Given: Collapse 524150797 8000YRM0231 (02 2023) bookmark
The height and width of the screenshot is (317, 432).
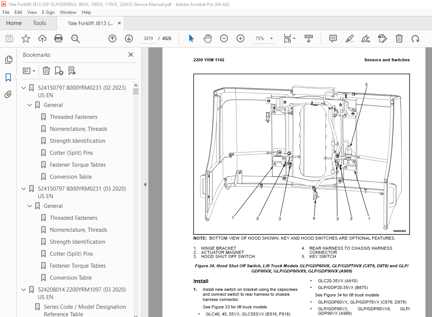Looking at the screenshot, I should pyautogui.click(x=24, y=88).
